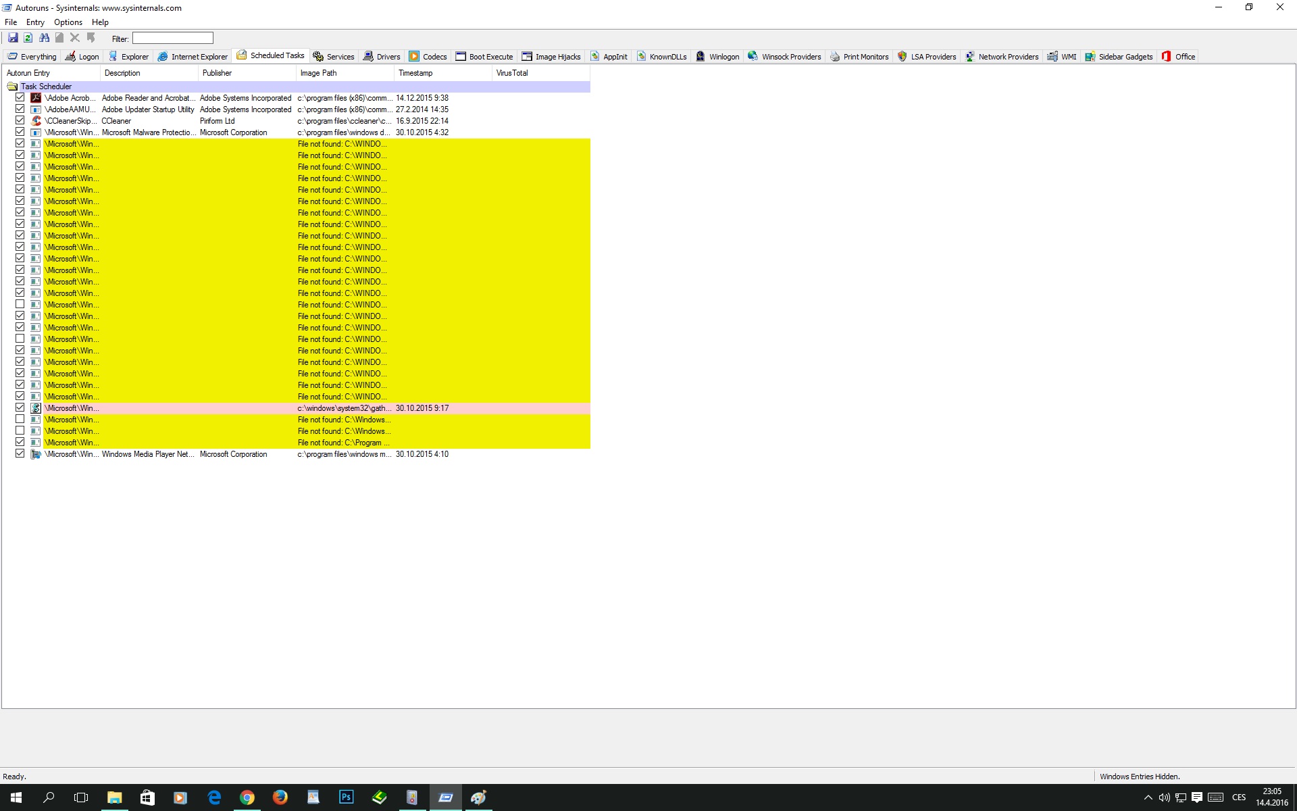Open the Options menu
Image resolution: width=1297 pixels, height=811 pixels.
pyautogui.click(x=68, y=22)
